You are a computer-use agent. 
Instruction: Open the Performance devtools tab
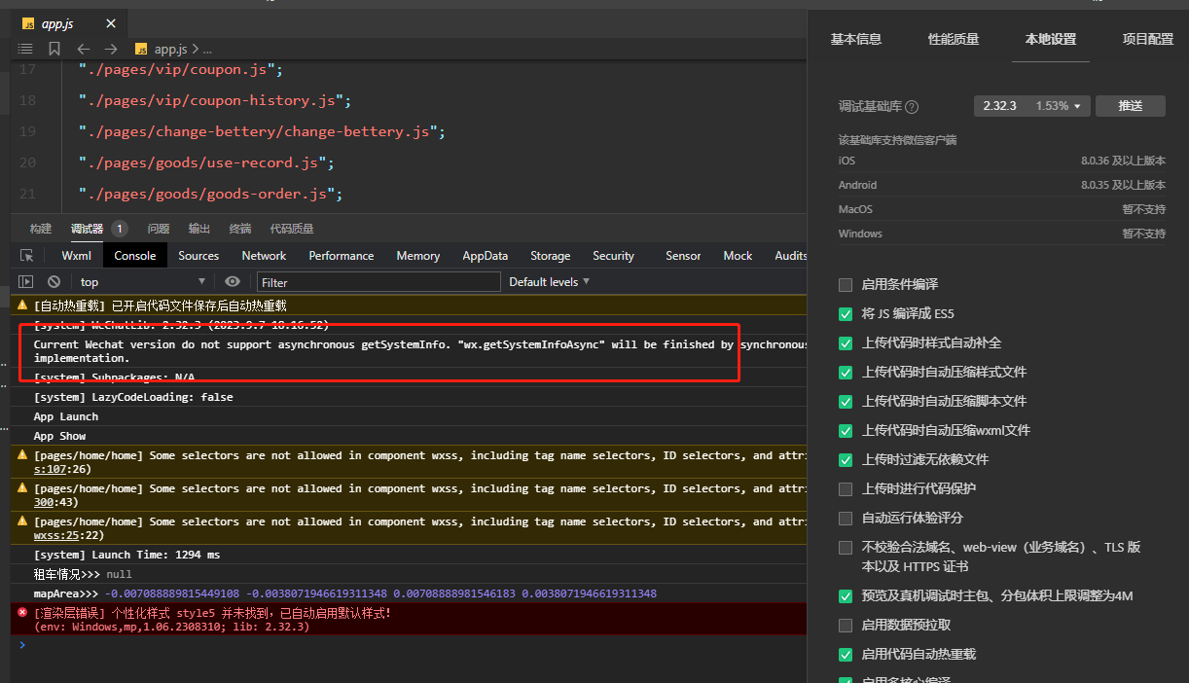pyautogui.click(x=342, y=256)
